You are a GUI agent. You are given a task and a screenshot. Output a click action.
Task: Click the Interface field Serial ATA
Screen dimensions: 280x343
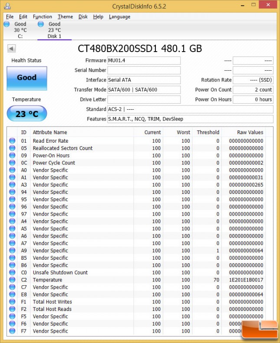144,80
